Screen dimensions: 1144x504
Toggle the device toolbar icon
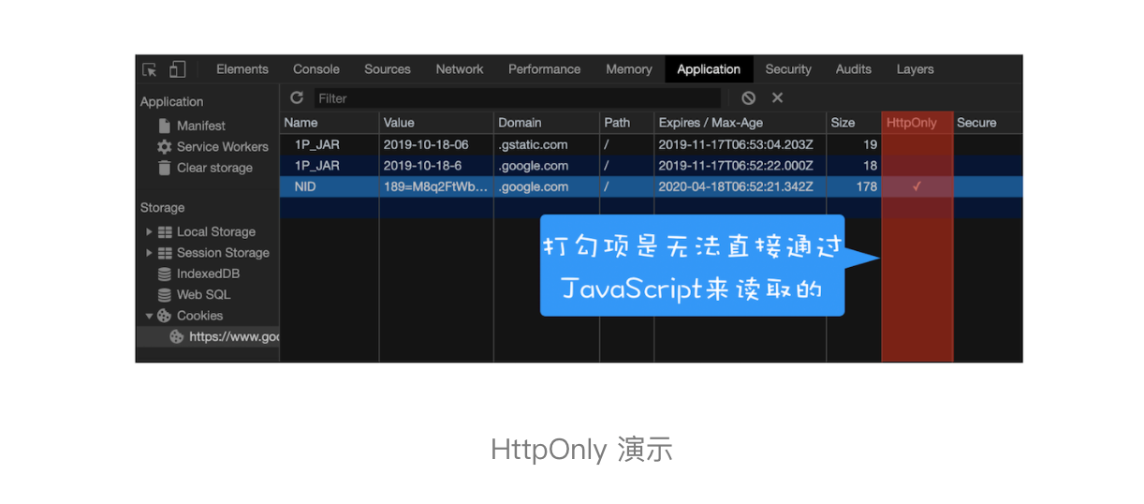(x=177, y=69)
